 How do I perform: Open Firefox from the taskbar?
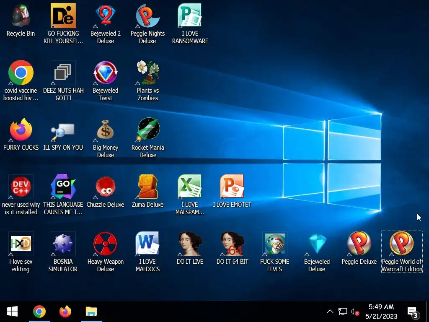pyautogui.click(x=65, y=312)
